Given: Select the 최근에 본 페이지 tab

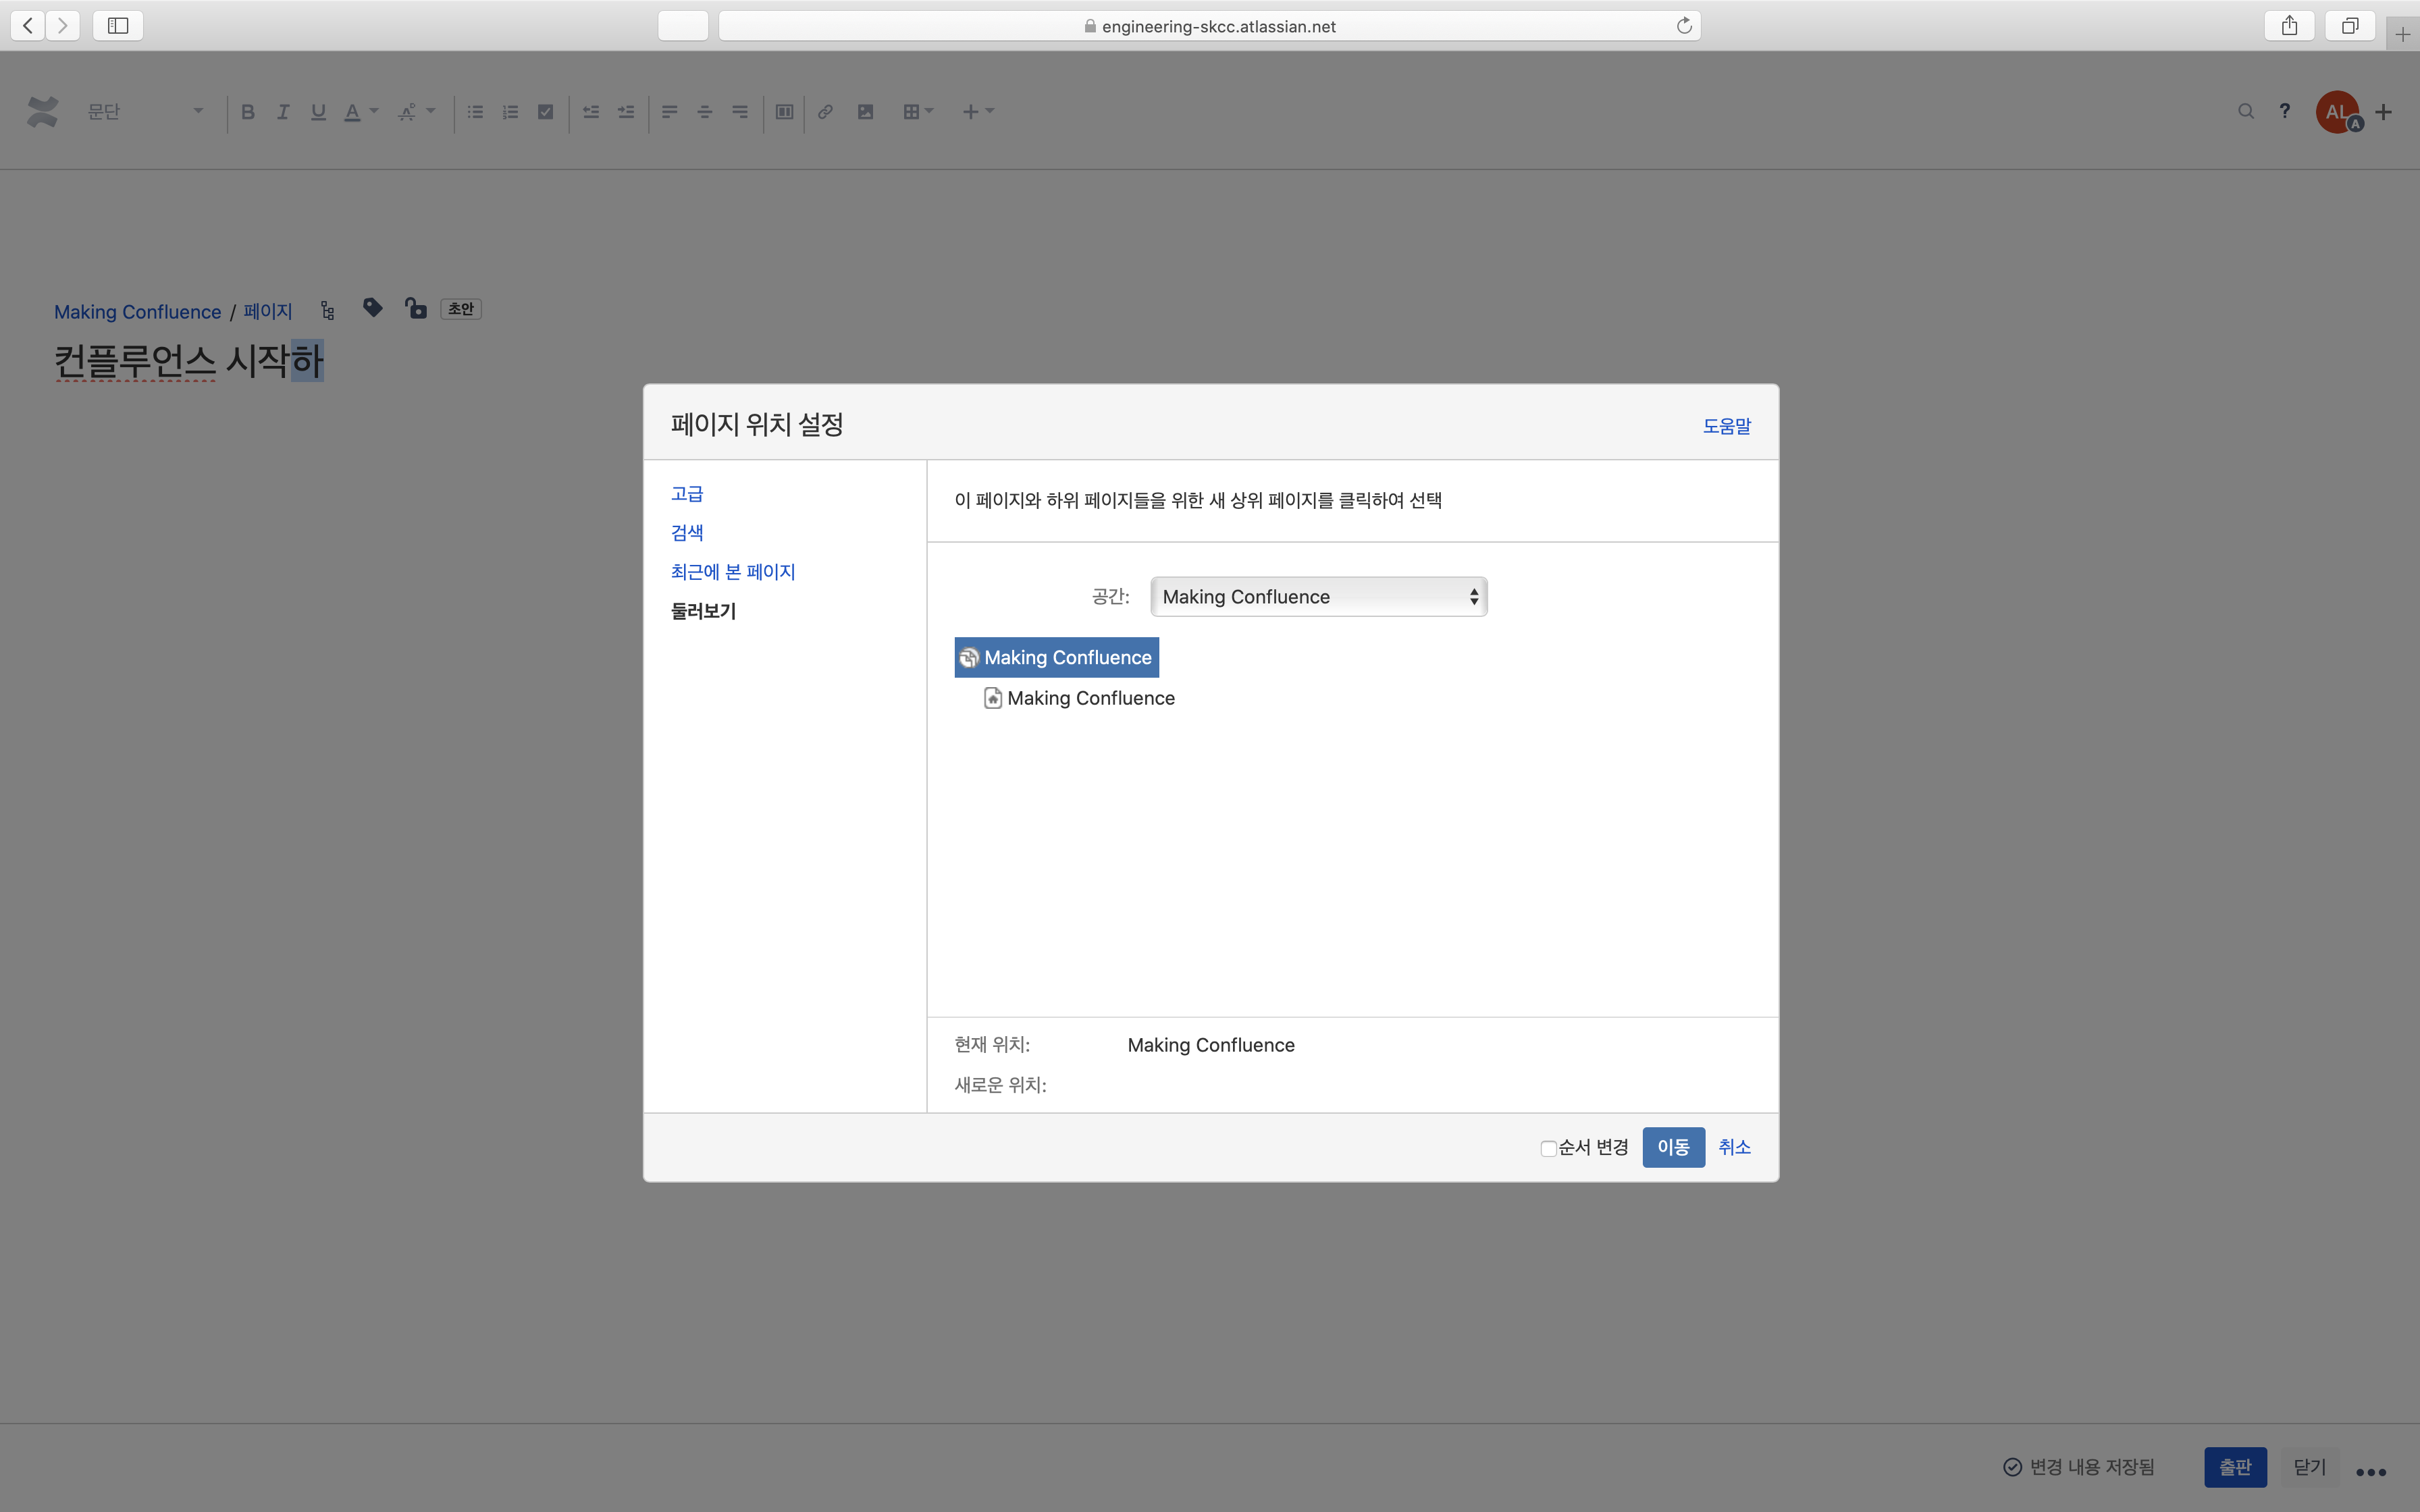Looking at the screenshot, I should click(x=733, y=572).
